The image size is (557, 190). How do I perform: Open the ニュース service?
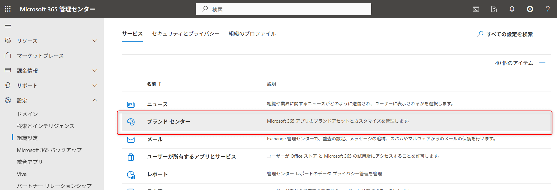[157, 104]
